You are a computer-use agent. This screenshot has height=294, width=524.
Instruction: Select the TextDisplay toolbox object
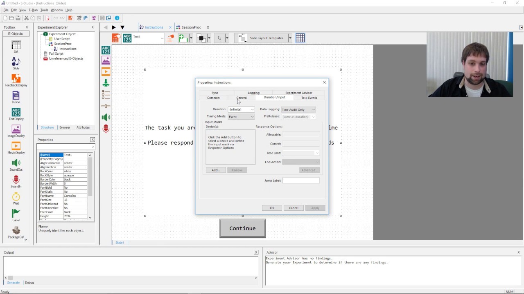[x=16, y=114]
